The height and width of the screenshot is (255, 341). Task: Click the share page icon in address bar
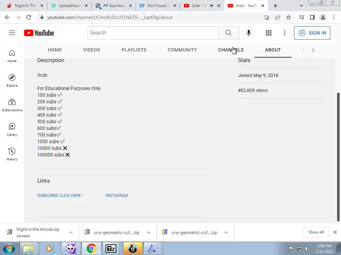pos(278,17)
